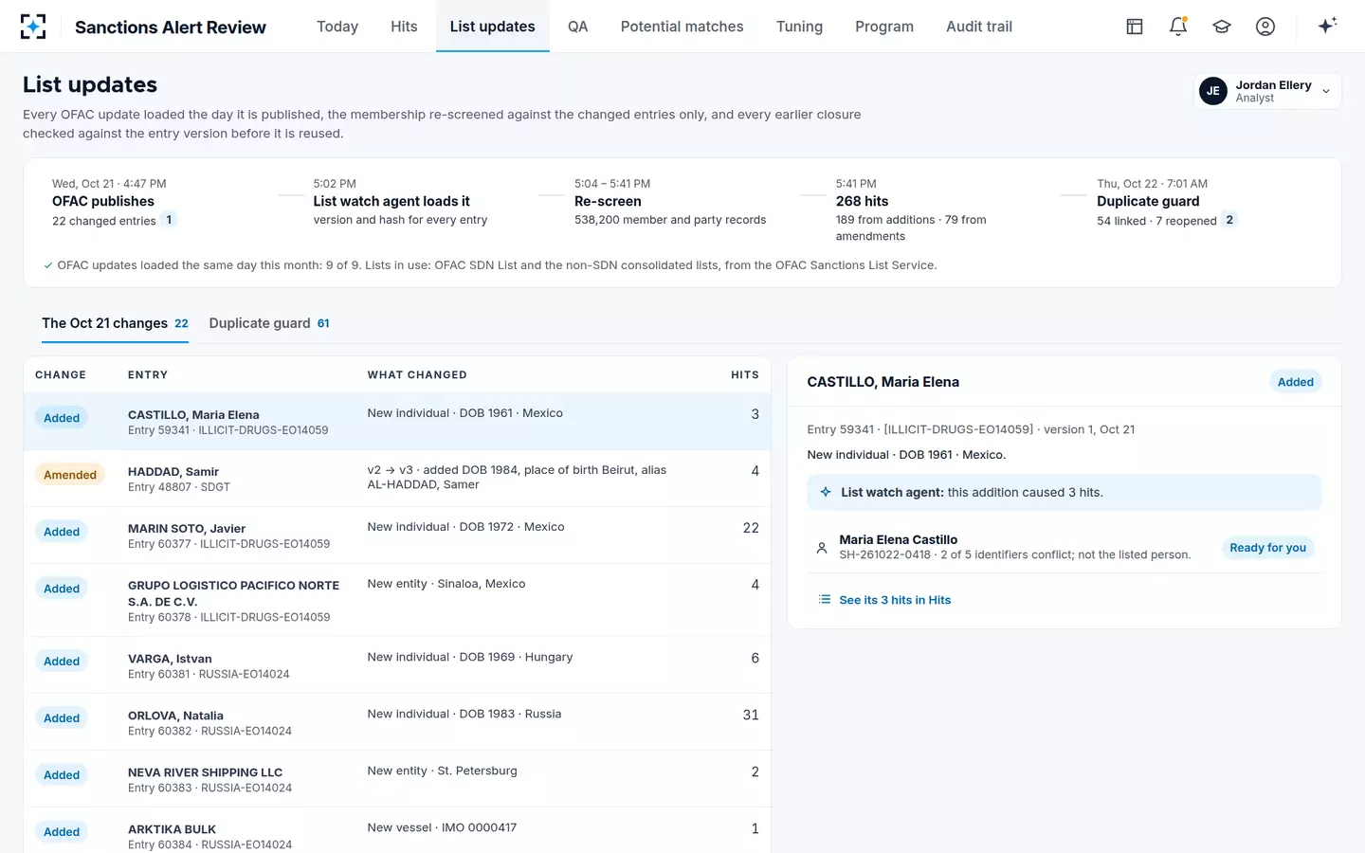
Task: Select the MARIN SOTO, Javier entry
Action: click(397, 535)
